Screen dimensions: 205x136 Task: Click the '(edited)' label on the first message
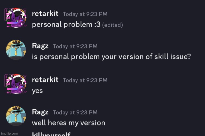click(x=112, y=25)
